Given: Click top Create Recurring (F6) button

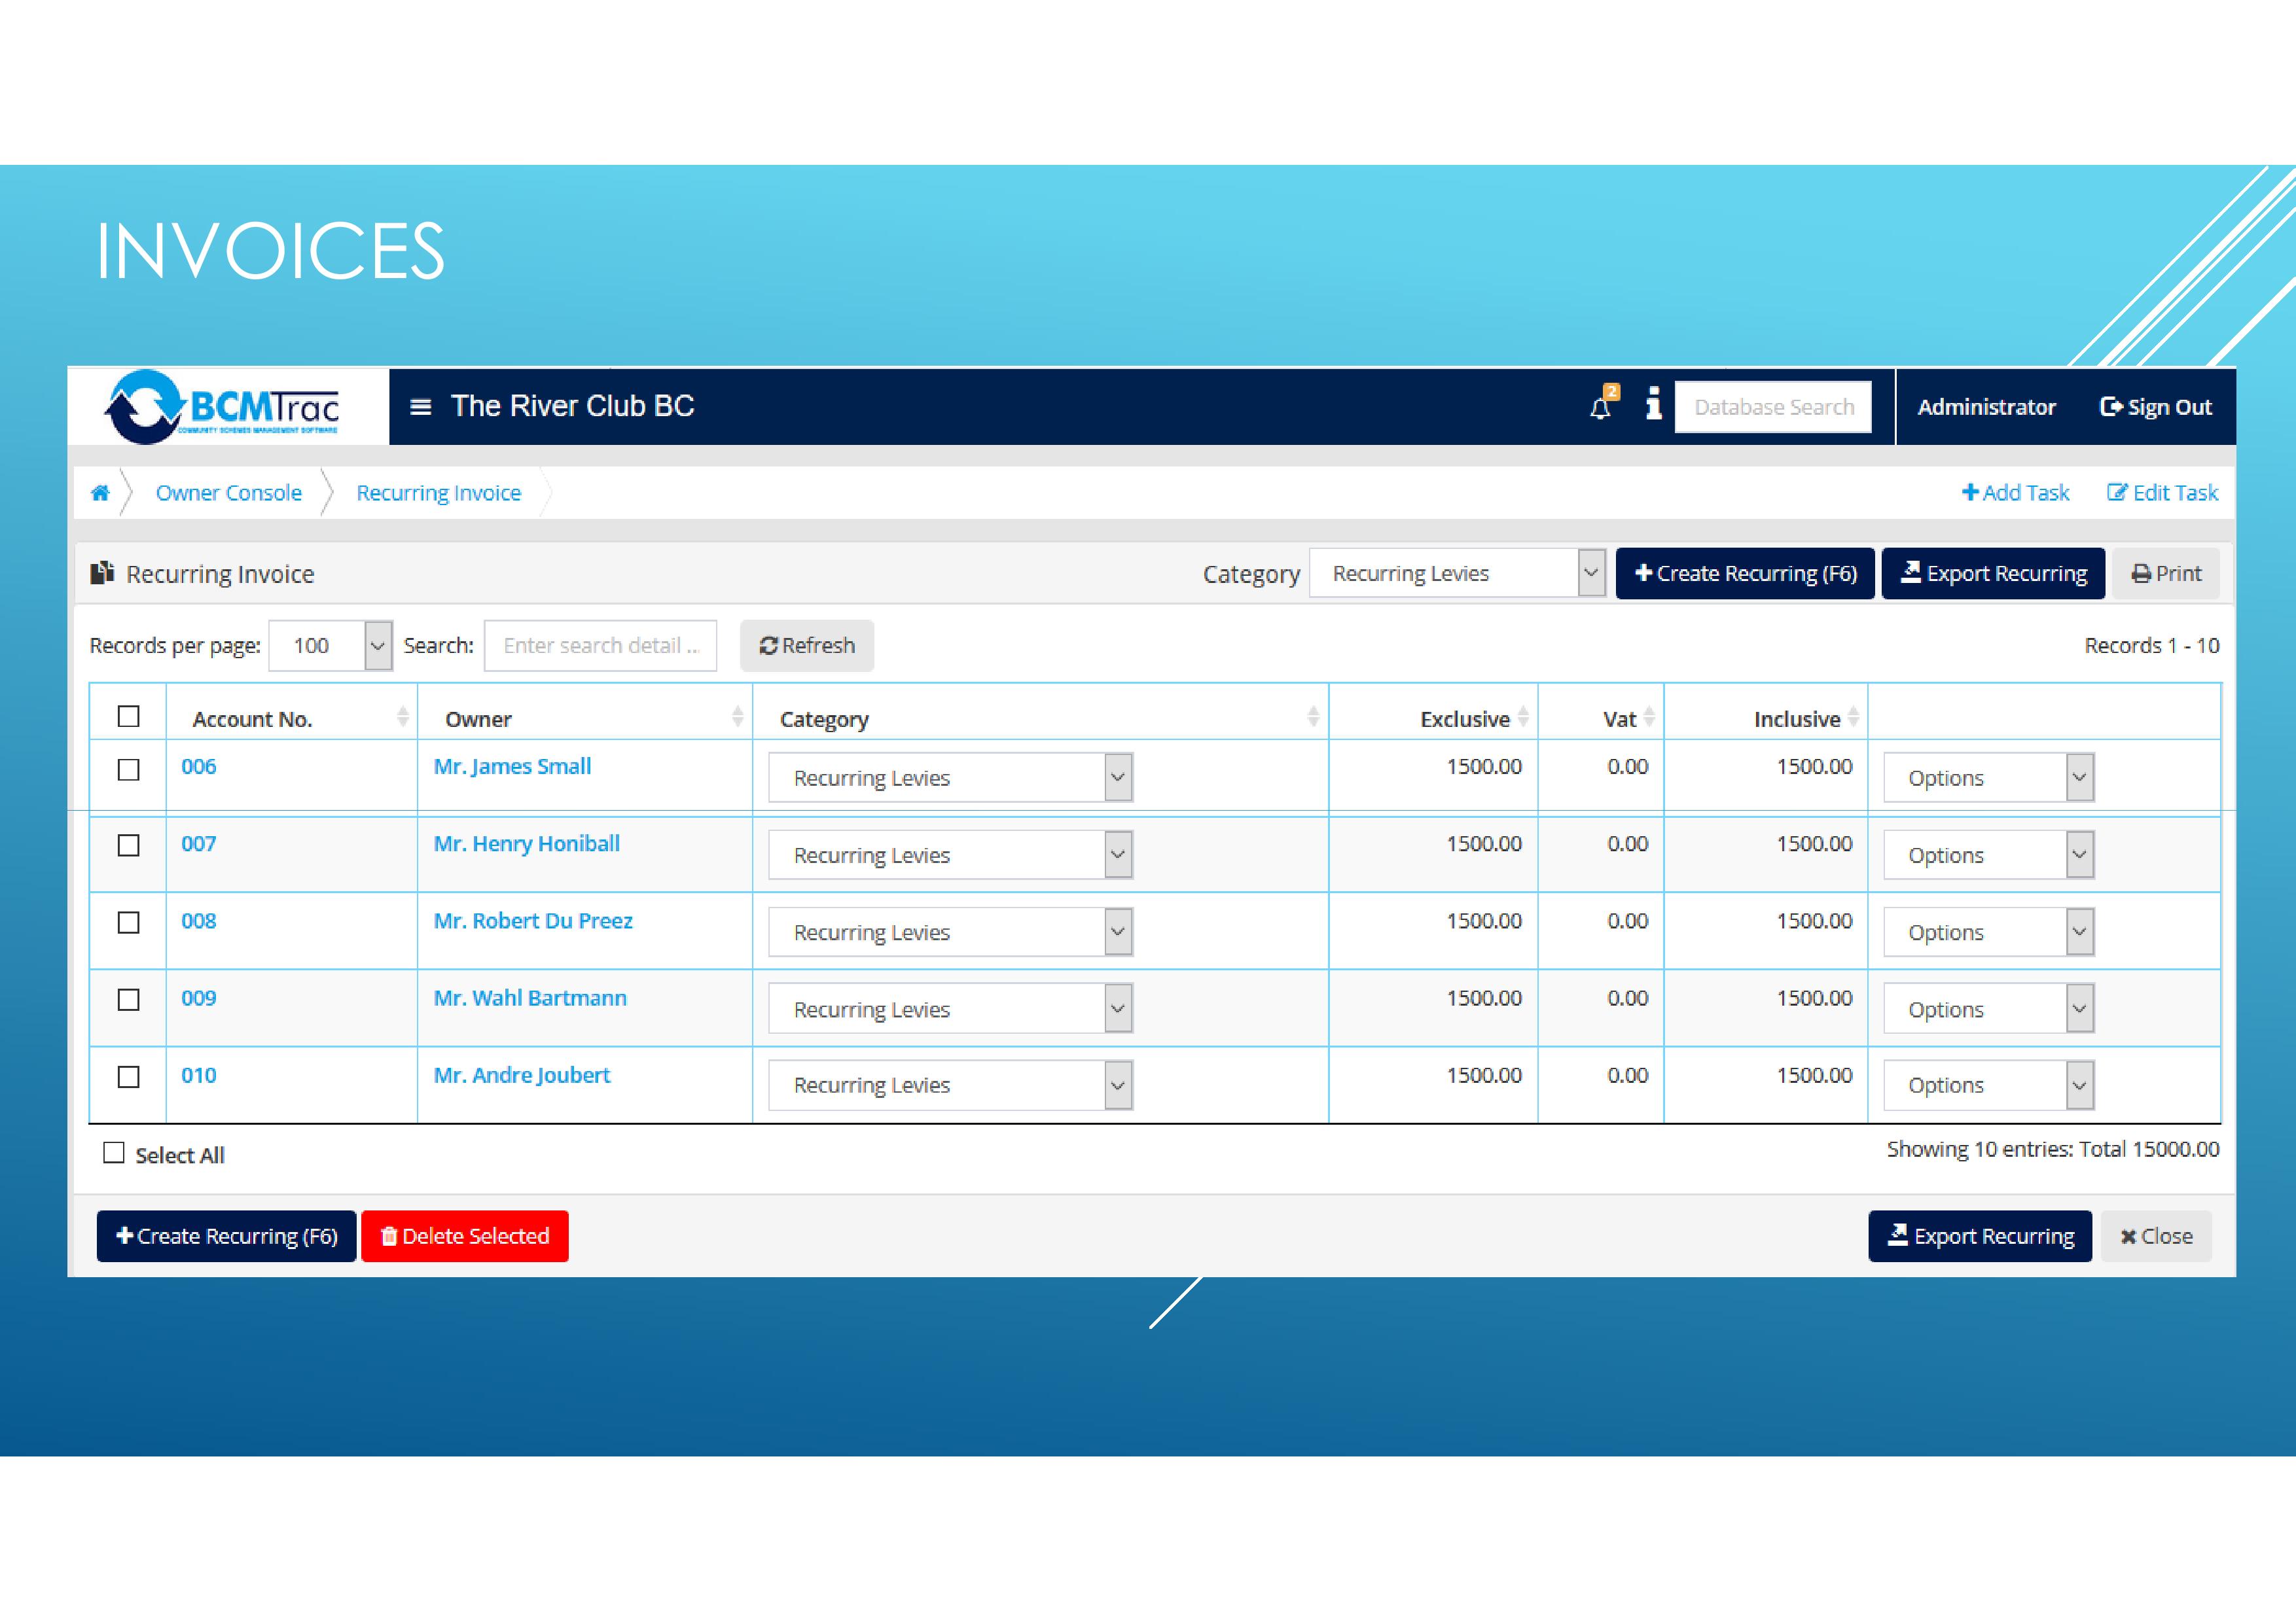Looking at the screenshot, I should (x=1745, y=574).
